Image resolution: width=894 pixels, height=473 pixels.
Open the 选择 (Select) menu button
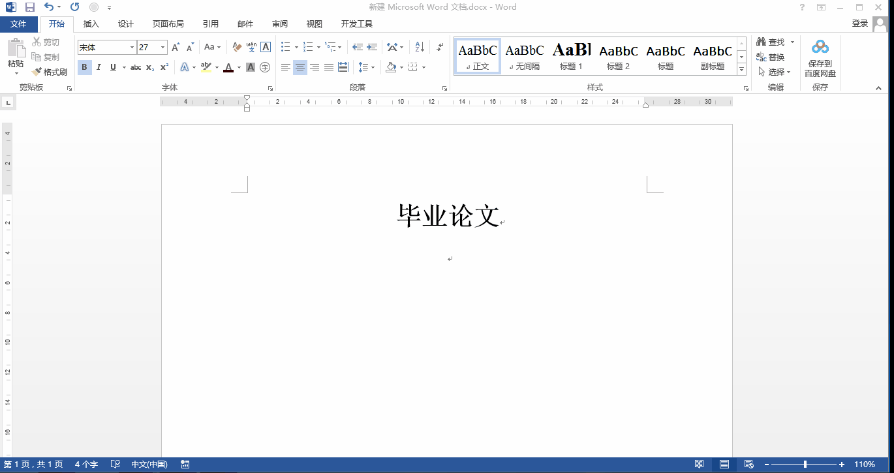click(775, 72)
